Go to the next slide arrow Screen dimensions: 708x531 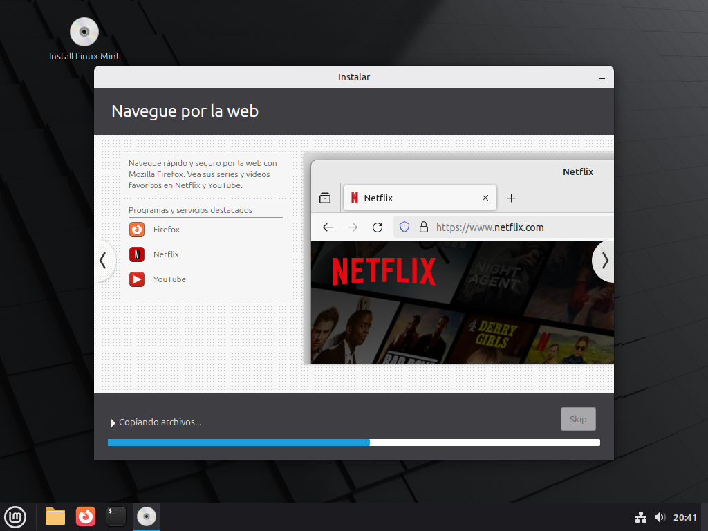point(605,261)
